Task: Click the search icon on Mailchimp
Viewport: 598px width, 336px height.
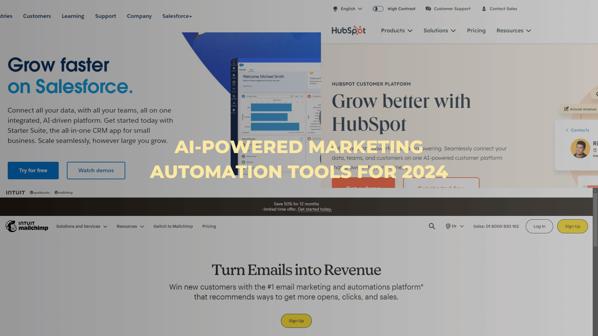Action: coord(432,226)
